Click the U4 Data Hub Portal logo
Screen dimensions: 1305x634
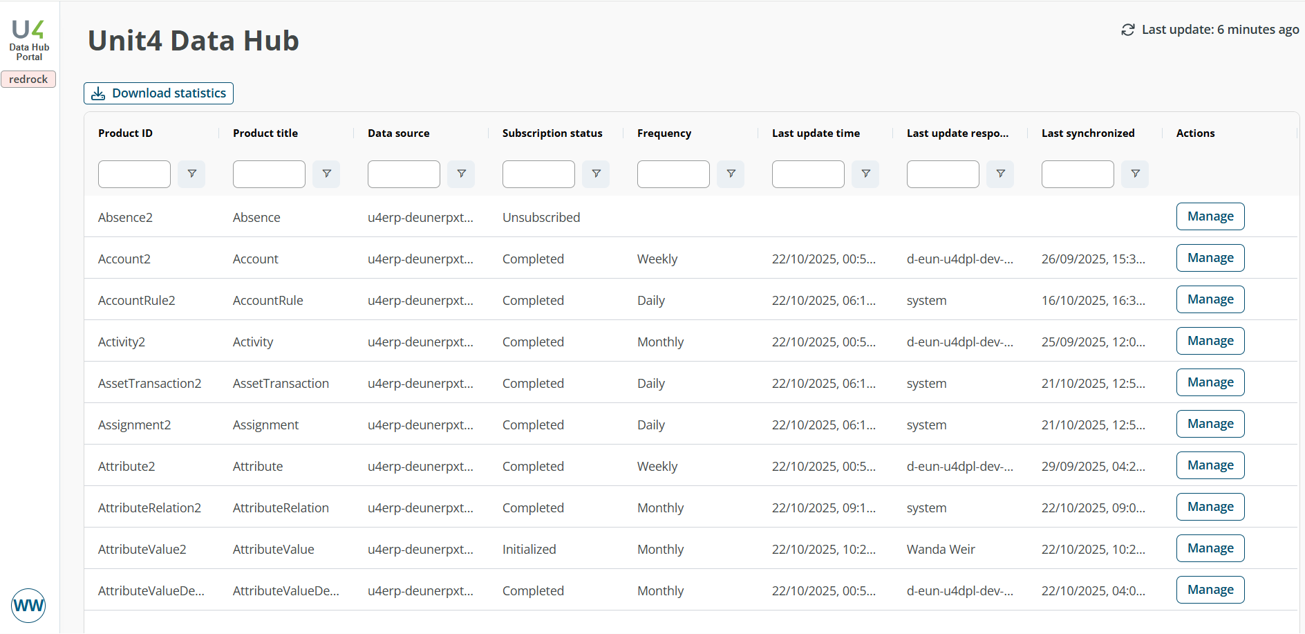pos(28,38)
